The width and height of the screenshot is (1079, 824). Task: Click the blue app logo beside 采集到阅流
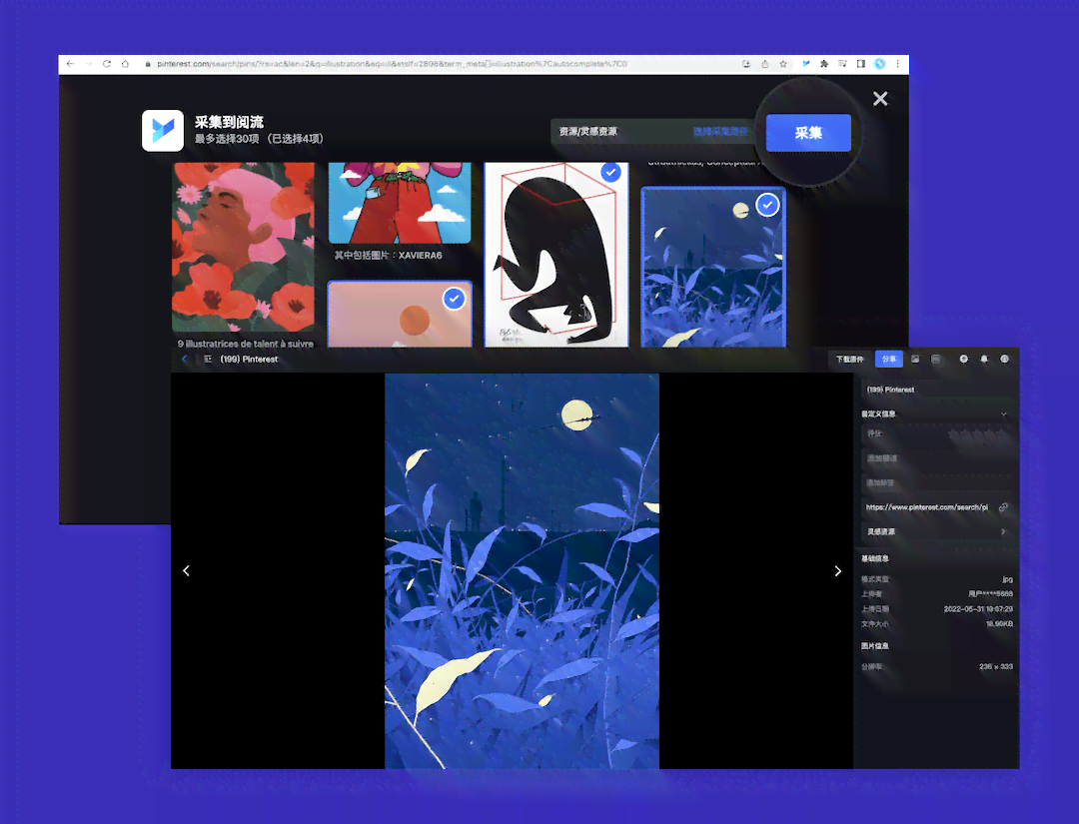pyautogui.click(x=163, y=130)
